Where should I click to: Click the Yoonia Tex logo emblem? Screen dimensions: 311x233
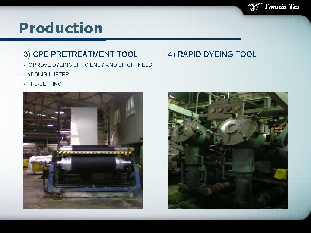pos(255,7)
